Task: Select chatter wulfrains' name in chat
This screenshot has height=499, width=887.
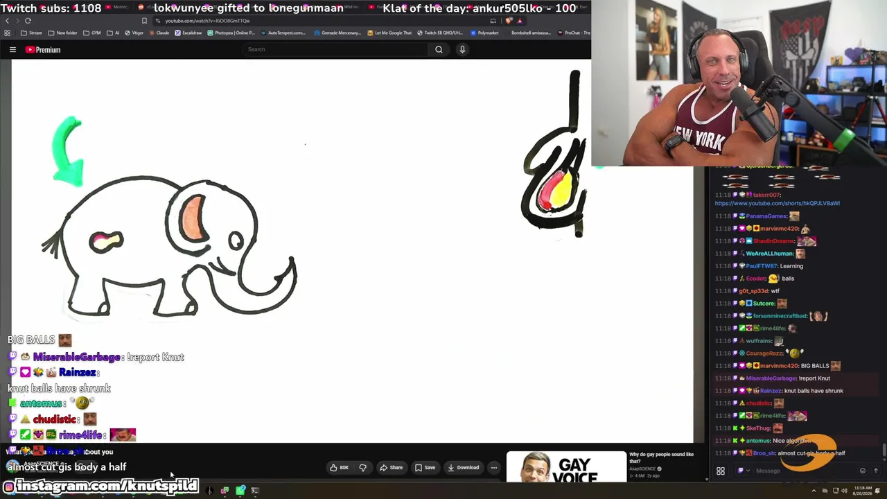Action: click(x=759, y=341)
